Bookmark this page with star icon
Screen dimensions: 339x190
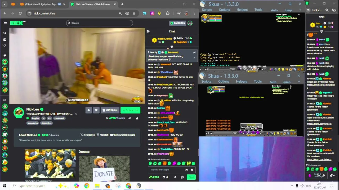(x=134, y=13)
